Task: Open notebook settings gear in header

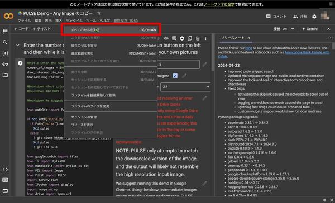Action: tap(314, 16)
